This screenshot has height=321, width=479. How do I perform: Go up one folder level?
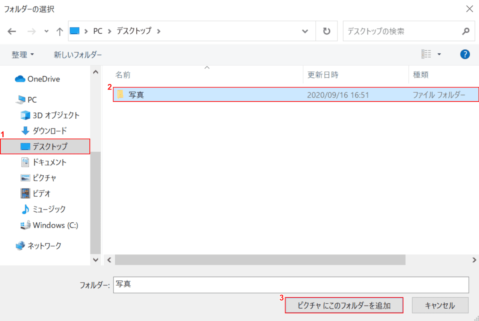(x=60, y=31)
